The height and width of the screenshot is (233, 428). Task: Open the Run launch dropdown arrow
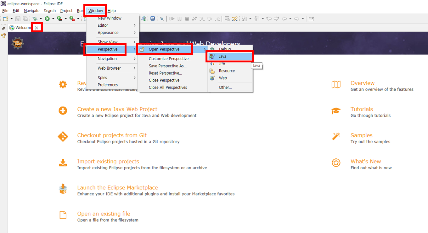[53, 19]
